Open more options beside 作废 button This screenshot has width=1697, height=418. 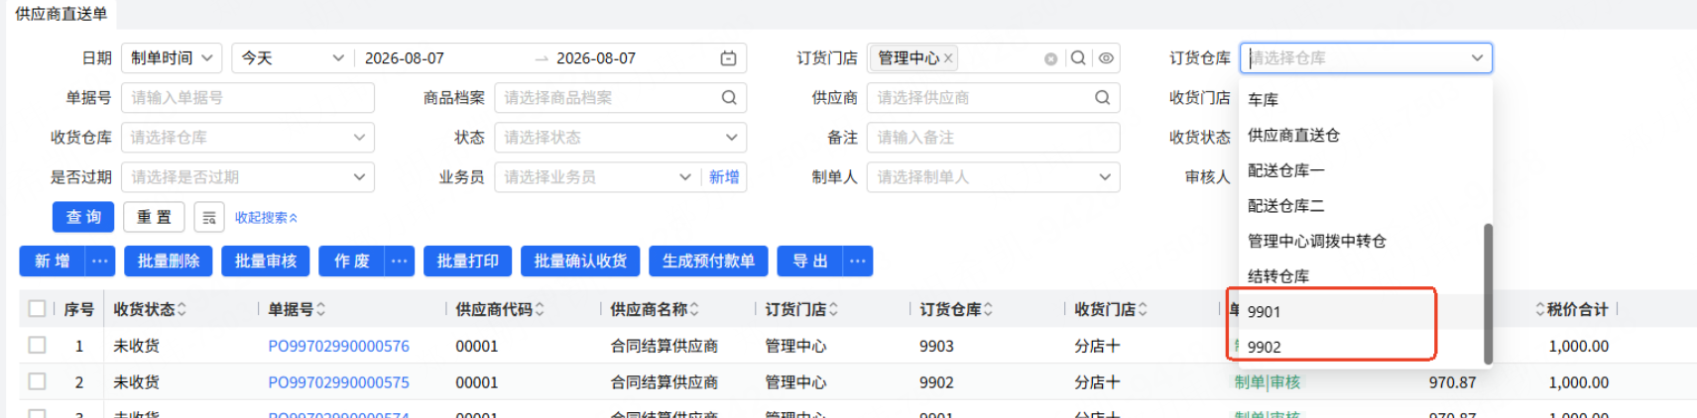coord(399,261)
